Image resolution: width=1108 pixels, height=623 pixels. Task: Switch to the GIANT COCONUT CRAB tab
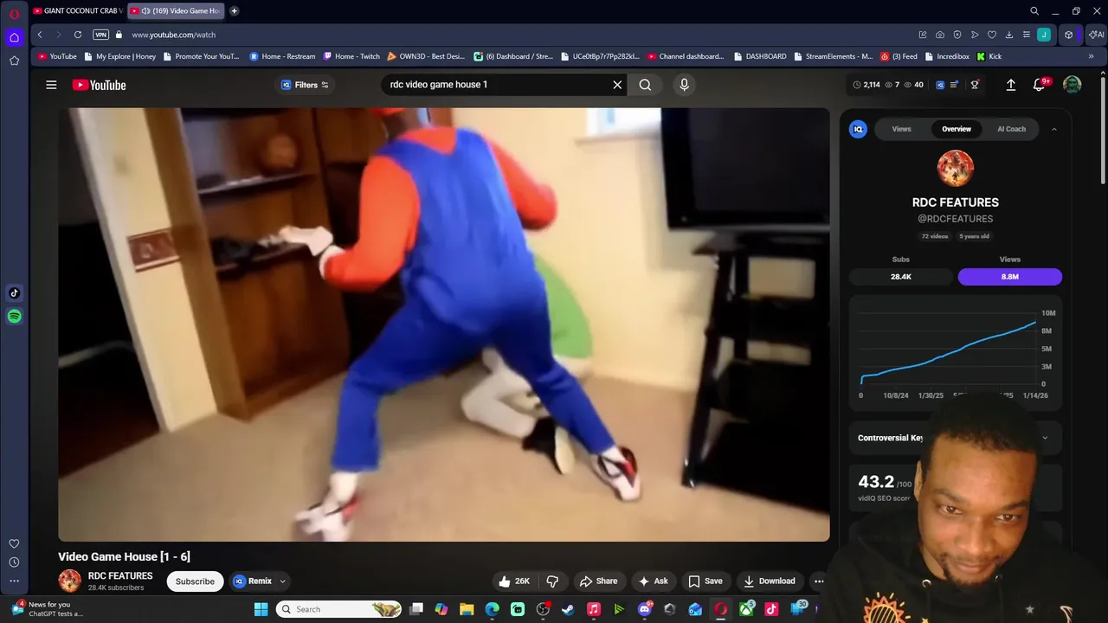click(x=78, y=10)
